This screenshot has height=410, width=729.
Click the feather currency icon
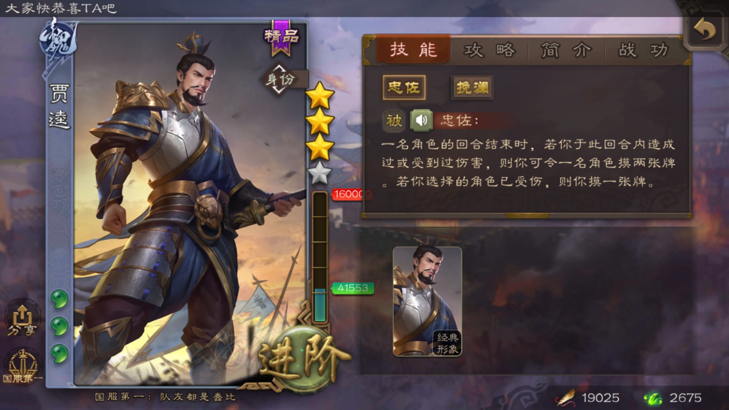566,398
